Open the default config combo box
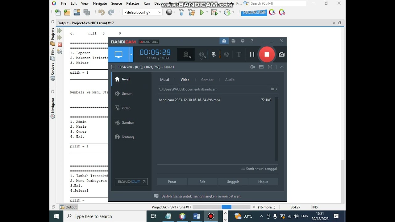 point(143,12)
